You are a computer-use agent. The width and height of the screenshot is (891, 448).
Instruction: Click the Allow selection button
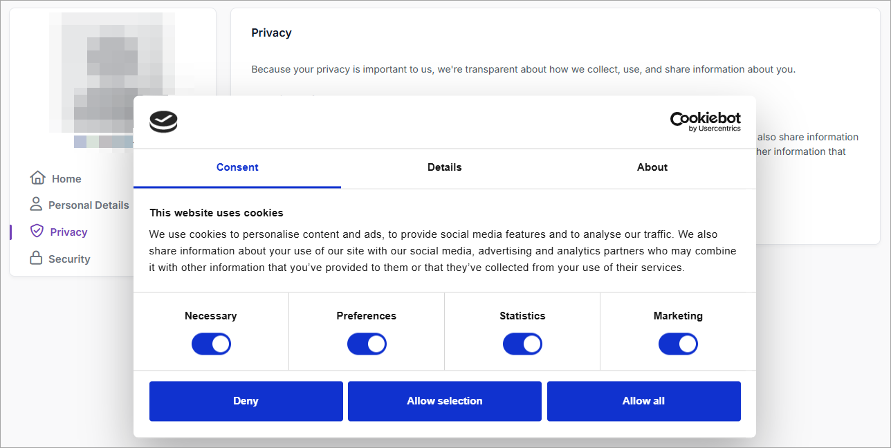tap(444, 401)
